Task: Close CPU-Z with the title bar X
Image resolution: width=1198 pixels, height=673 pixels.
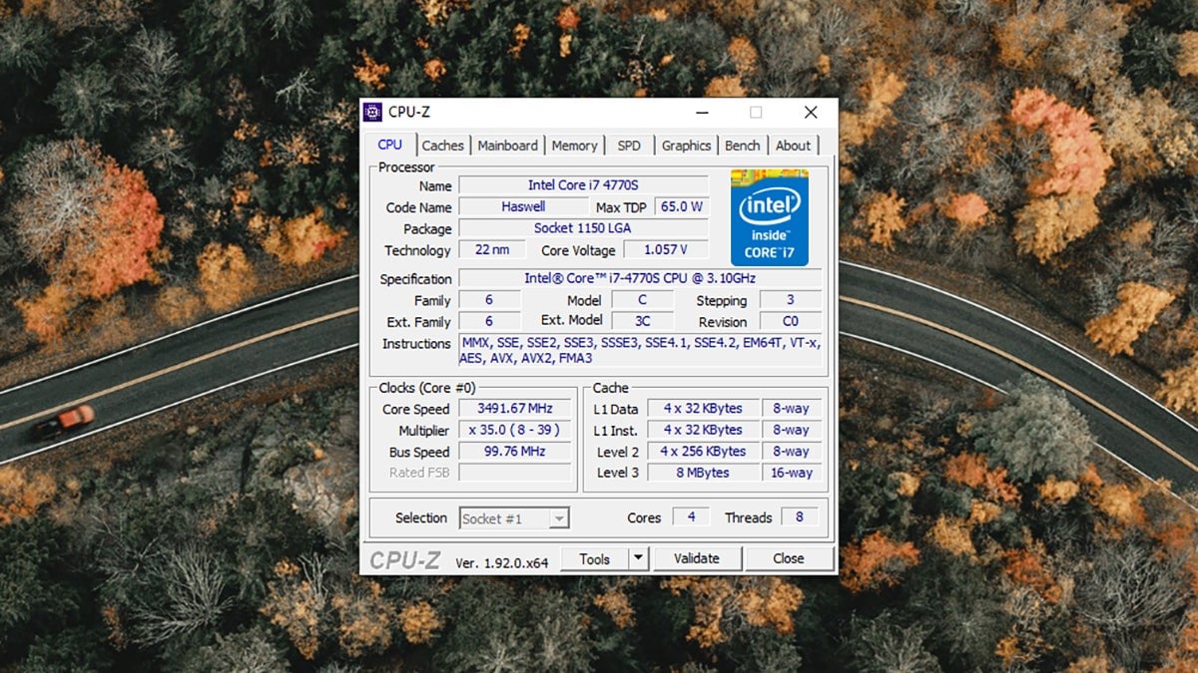Action: [811, 113]
